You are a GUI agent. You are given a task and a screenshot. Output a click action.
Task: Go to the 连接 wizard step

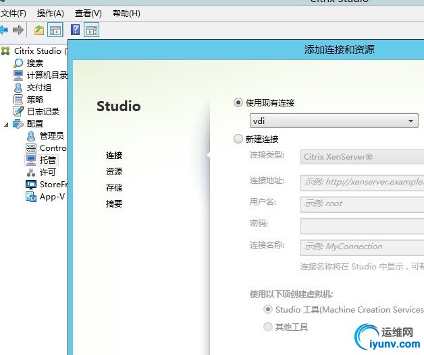pyautogui.click(x=114, y=155)
